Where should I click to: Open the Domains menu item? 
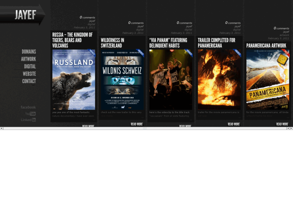click(x=29, y=52)
